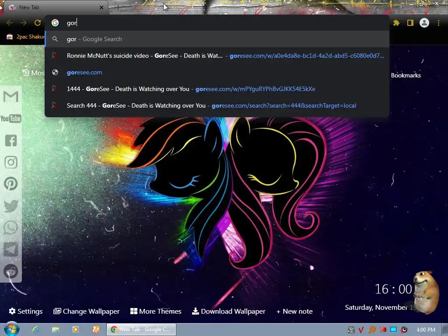Screen dimensions: 448x336
Task: Open Twitter from the sidebar
Action: [x=11, y=206]
